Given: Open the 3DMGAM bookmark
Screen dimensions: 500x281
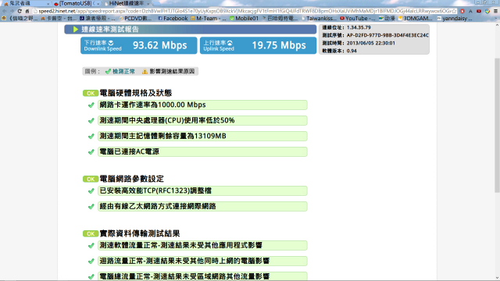Looking at the screenshot, I should 416,19.
